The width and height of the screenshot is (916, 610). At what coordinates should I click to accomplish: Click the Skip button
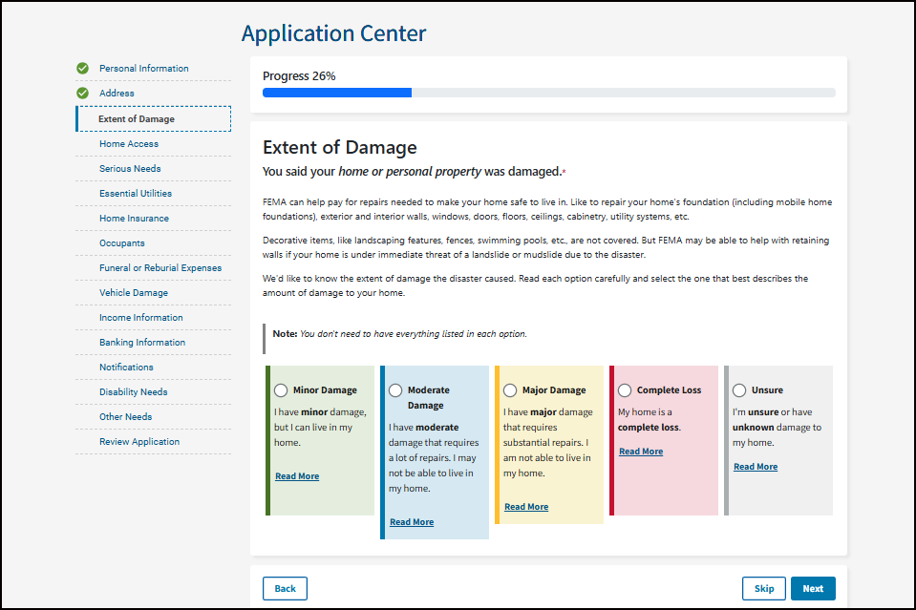click(763, 589)
